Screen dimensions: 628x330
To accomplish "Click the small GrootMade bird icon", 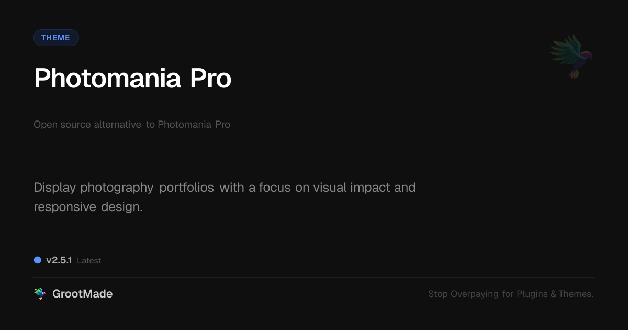I will (x=40, y=294).
